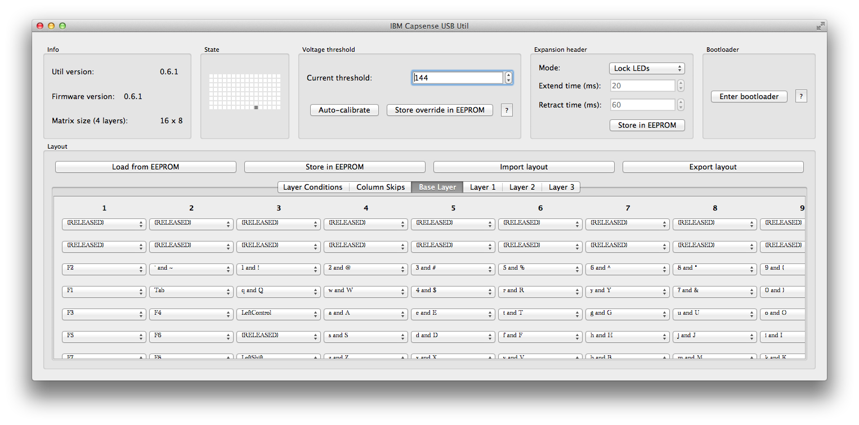The image size is (859, 425).
Task: Open the Tab key assignment dropdown
Action: point(191,291)
